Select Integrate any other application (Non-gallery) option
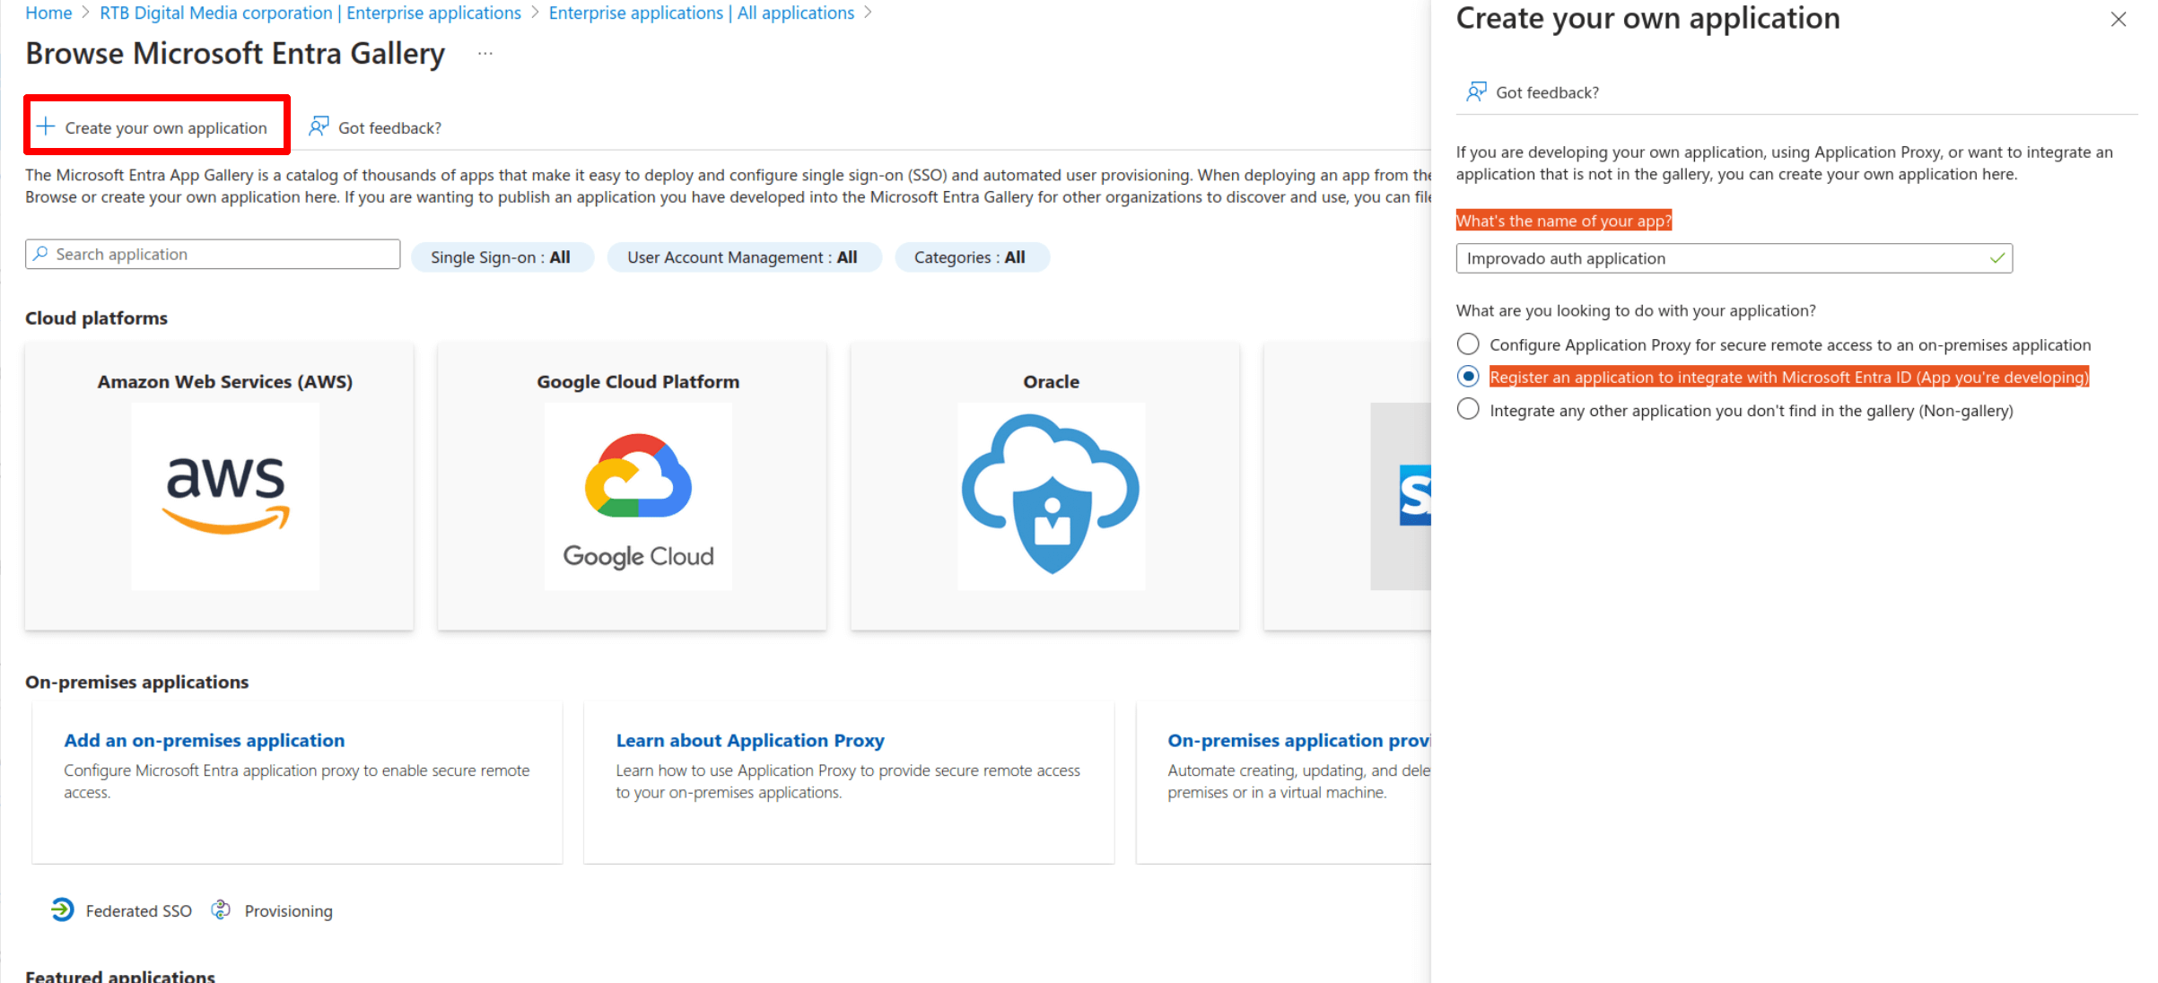2158x983 pixels. (1468, 410)
